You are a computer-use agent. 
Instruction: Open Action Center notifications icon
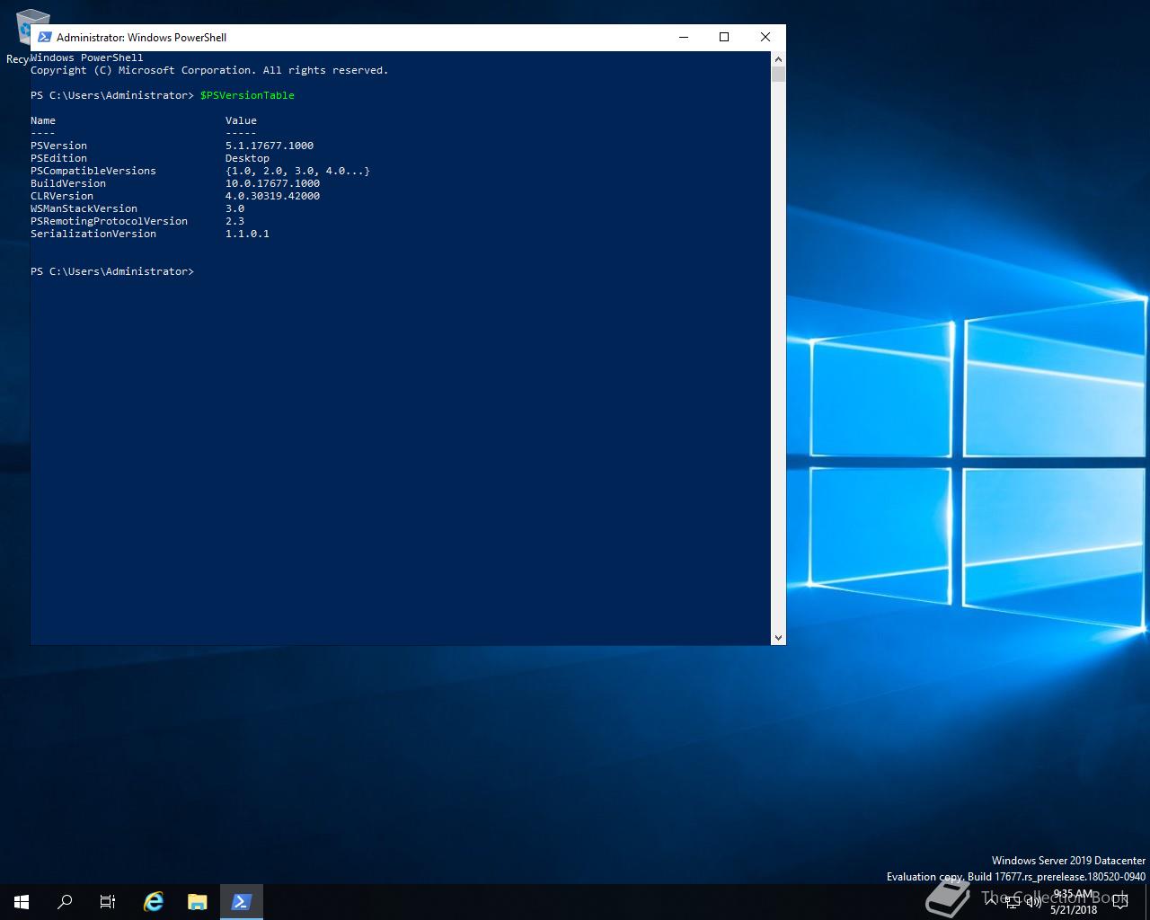[x=1119, y=902]
